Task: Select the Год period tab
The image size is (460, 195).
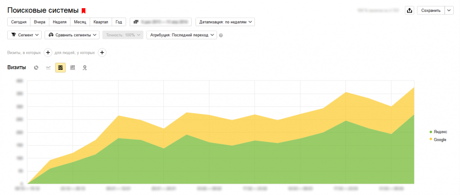Action: tap(119, 22)
